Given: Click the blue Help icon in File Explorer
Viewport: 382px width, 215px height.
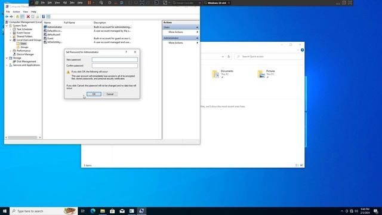Looking at the screenshot, I should pyautogui.click(x=302, y=50).
